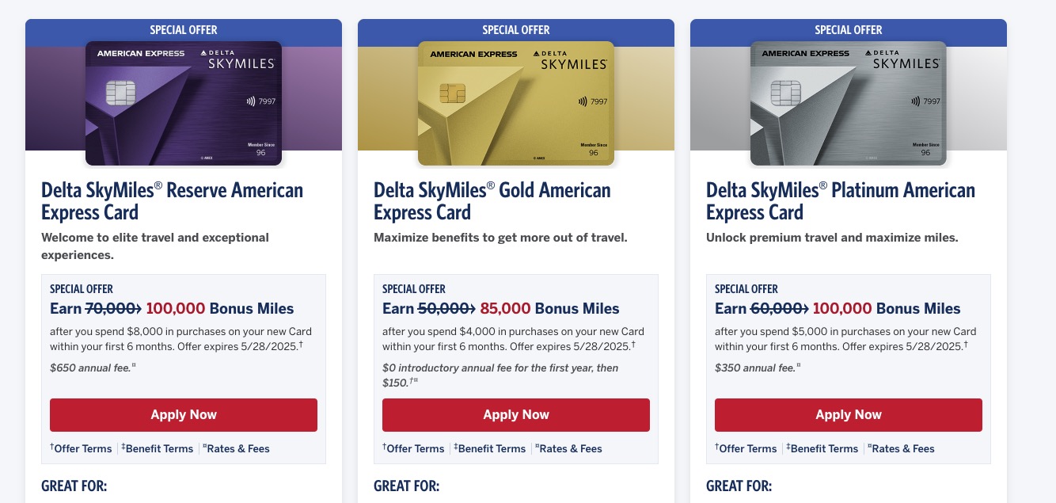Click the Platinum SkyMiles card image
The width and height of the screenshot is (1056, 503).
849,103
